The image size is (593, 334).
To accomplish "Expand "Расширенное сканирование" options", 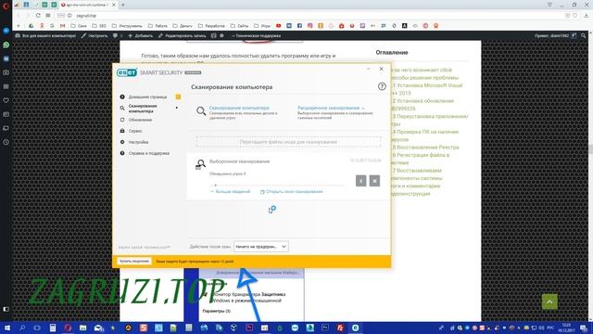I will 331,108.
